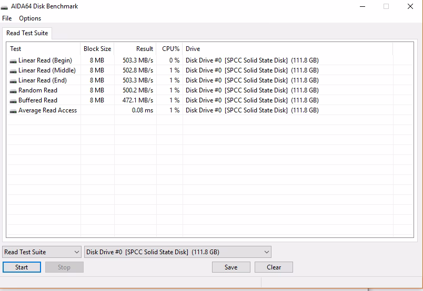Open the File menu

[x=7, y=18]
